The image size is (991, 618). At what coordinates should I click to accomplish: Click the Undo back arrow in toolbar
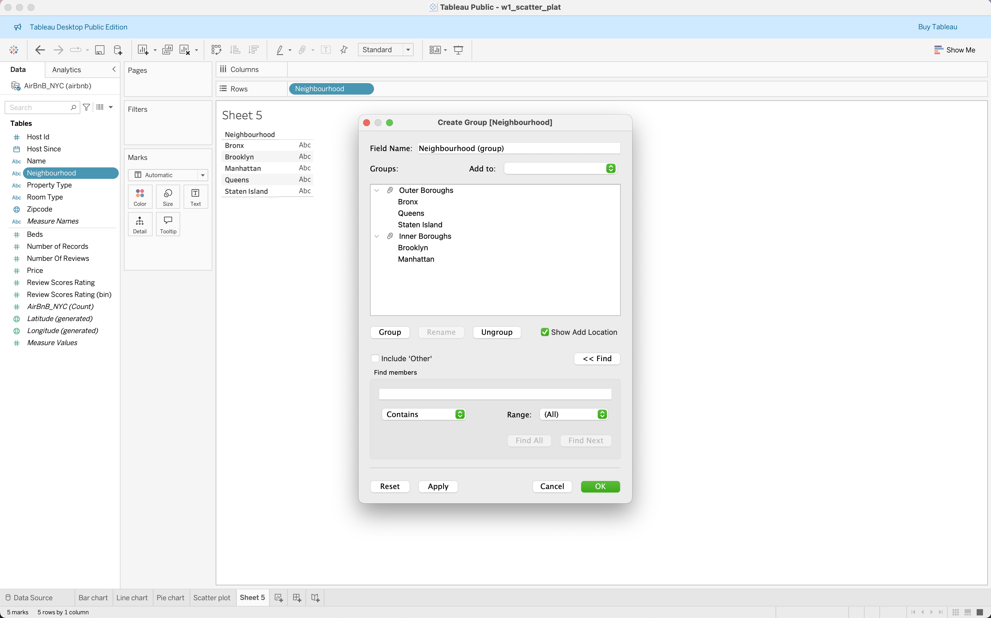tap(40, 50)
